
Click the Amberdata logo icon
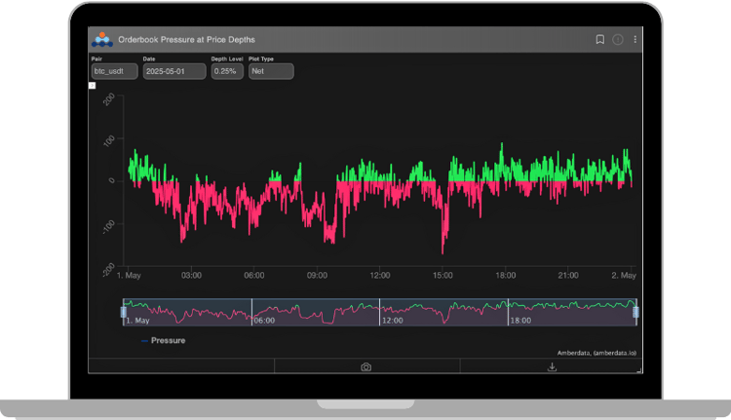click(102, 40)
